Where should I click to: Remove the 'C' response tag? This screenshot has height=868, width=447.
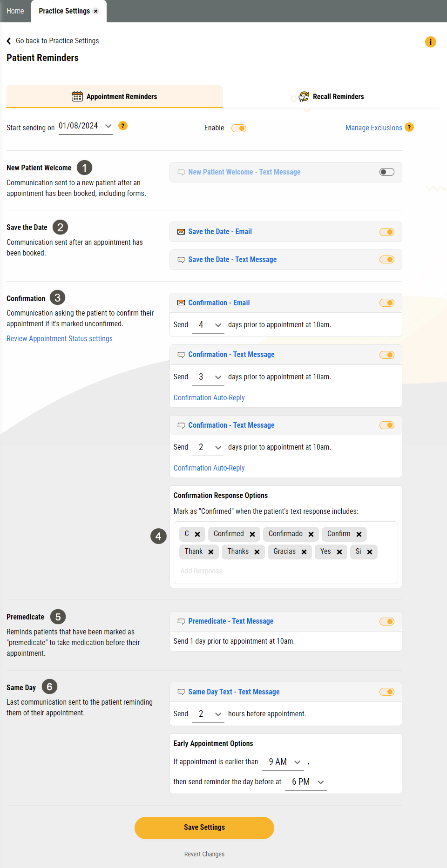197,534
